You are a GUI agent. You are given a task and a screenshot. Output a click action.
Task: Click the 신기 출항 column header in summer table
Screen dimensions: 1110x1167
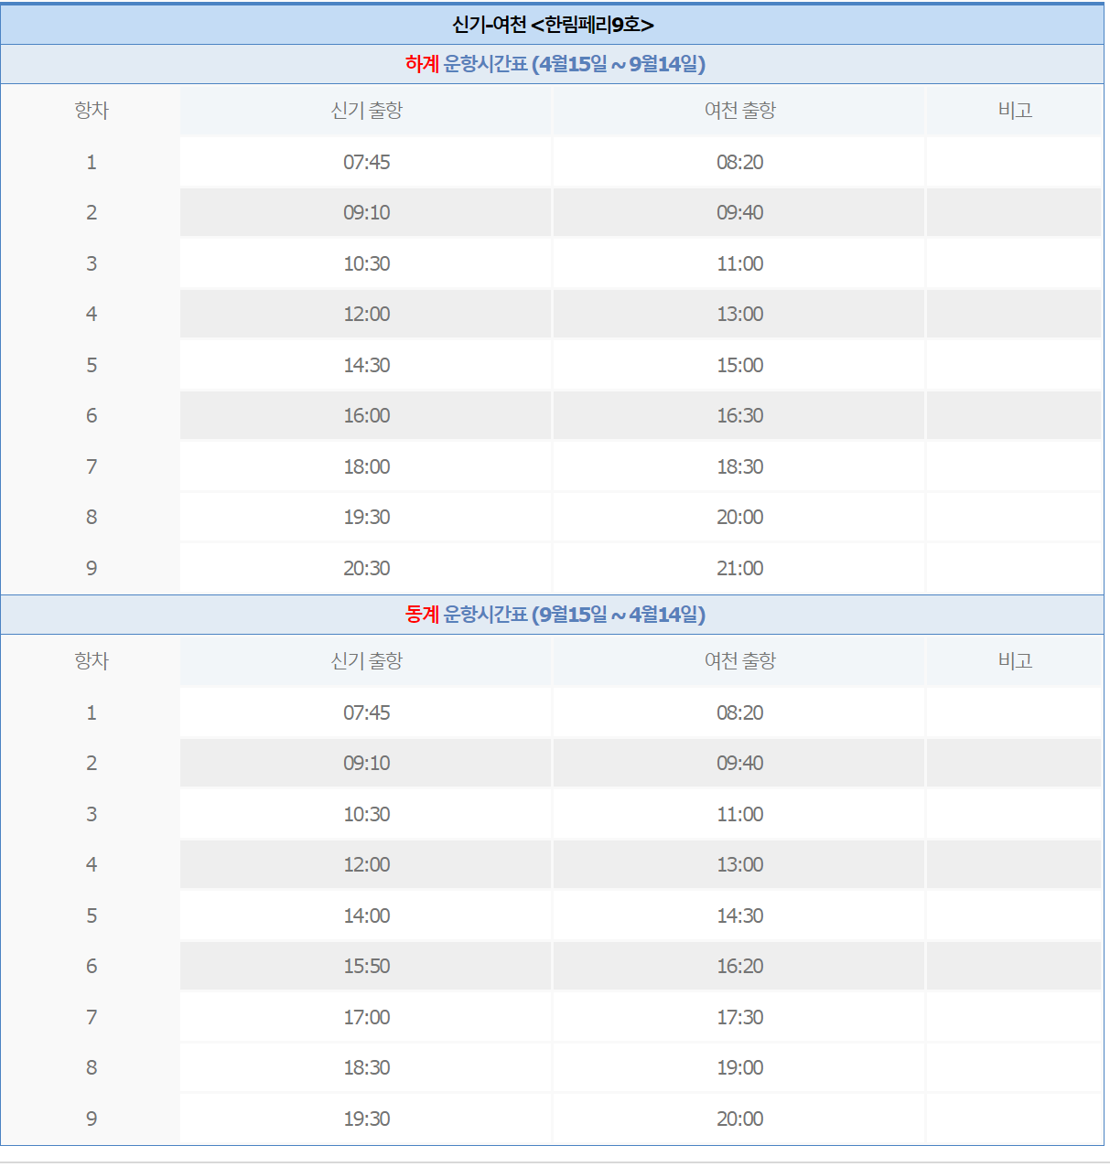(x=365, y=110)
